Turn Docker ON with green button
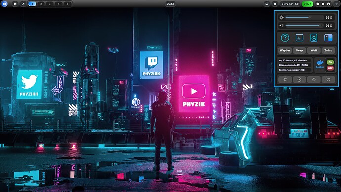This screenshot has height=192, width=341. pos(330,62)
